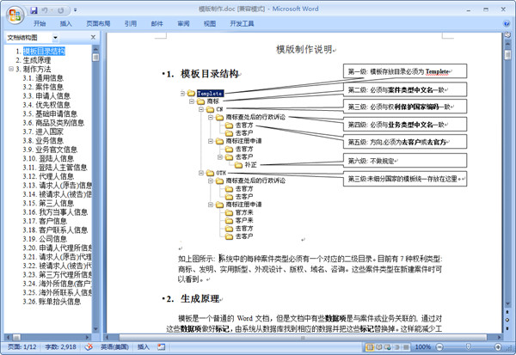
Task: Click the proofing errors icon in status bar
Action: [x=89, y=346]
